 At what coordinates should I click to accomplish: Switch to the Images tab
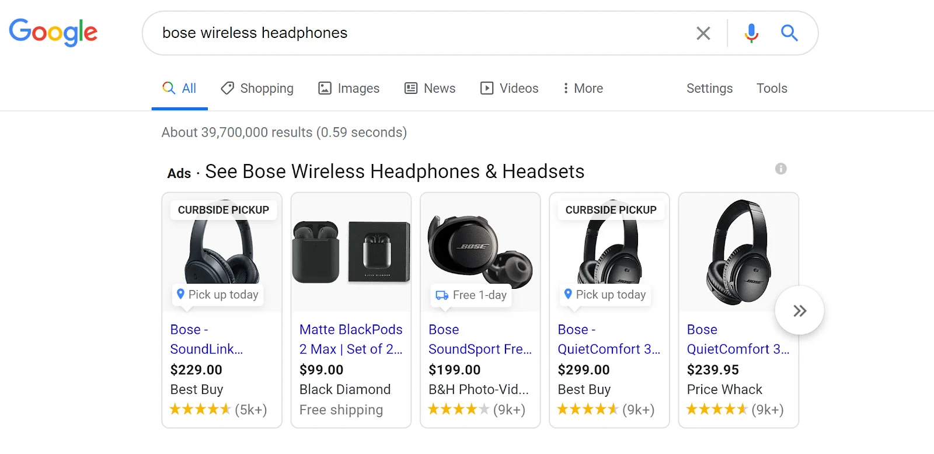tap(348, 88)
